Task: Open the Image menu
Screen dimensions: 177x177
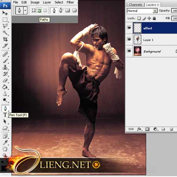Action: pyautogui.click(x=35, y=2)
